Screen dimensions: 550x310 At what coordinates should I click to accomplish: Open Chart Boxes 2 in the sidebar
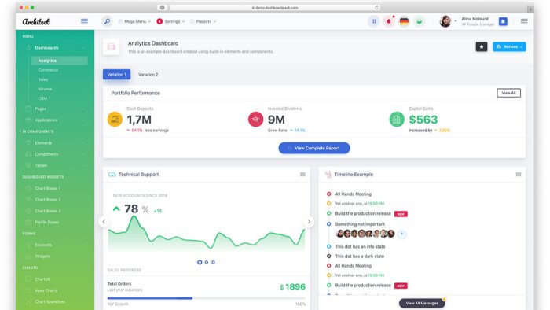(47, 200)
